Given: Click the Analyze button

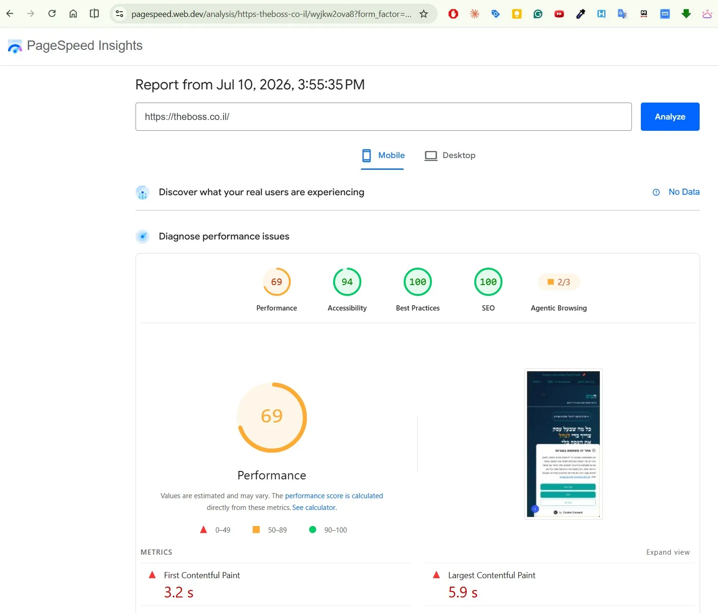Looking at the screenshot, I should point(670,117).
